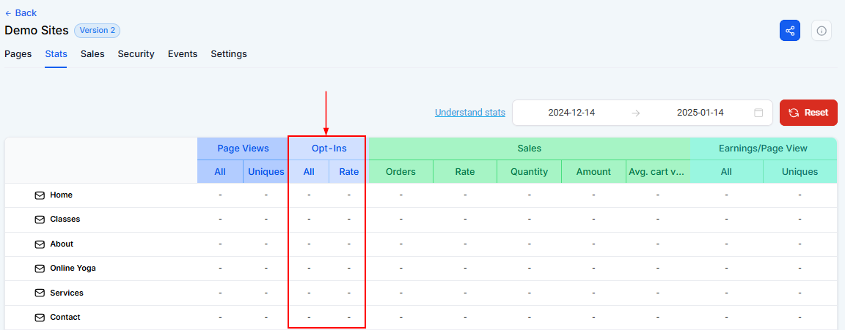
Task: Click the Demo Sites title
Action: point(37,31)
